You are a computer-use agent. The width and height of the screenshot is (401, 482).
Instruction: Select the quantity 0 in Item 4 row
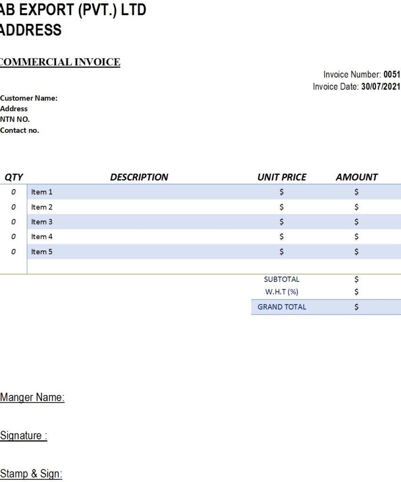coord(13,237)
